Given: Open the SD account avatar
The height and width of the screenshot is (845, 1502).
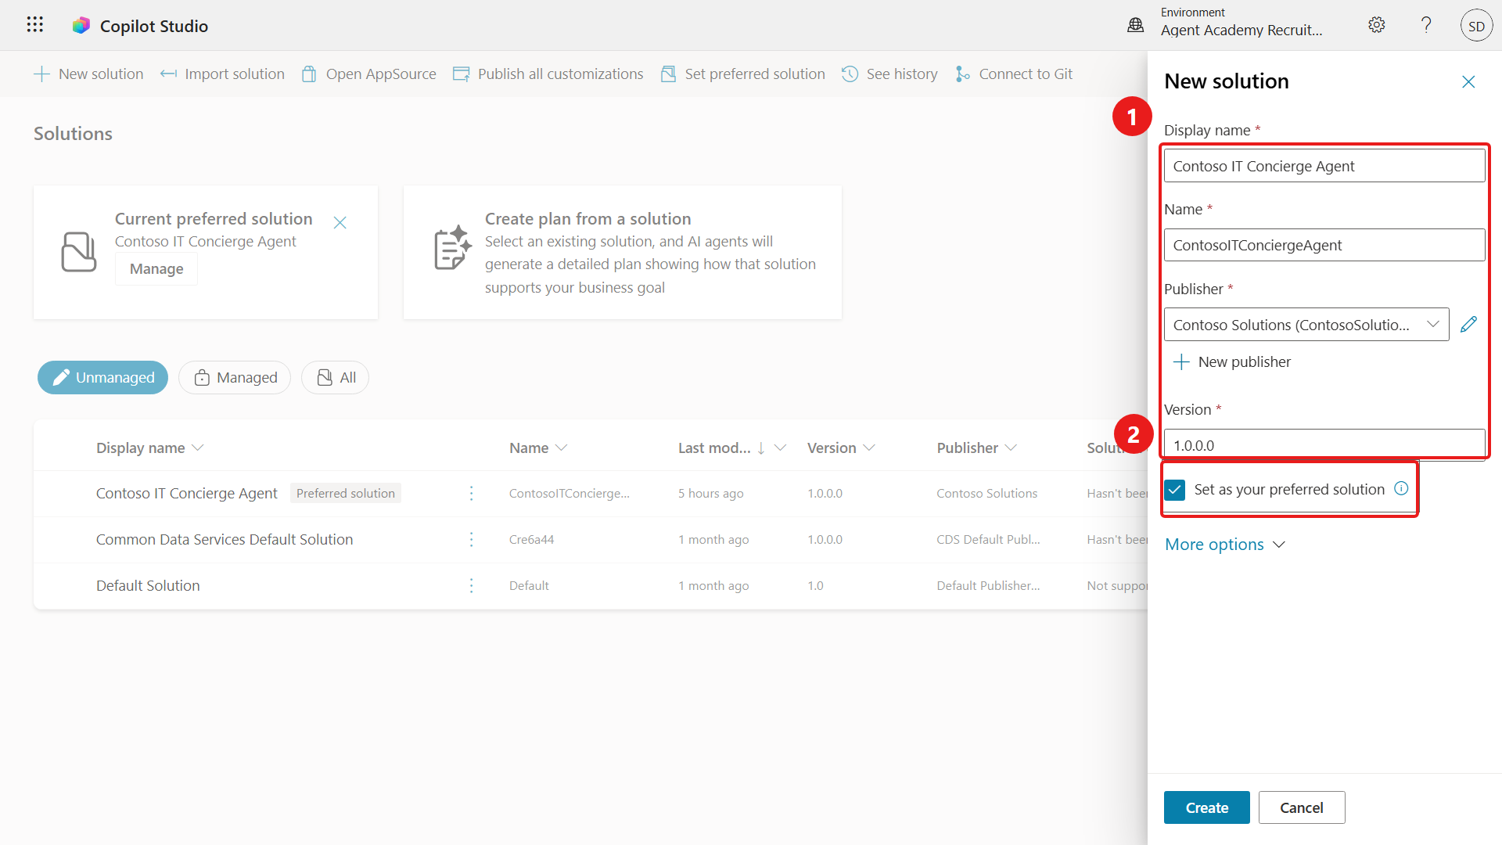Looking at the screenshot, I should (x=1476, y=26).
